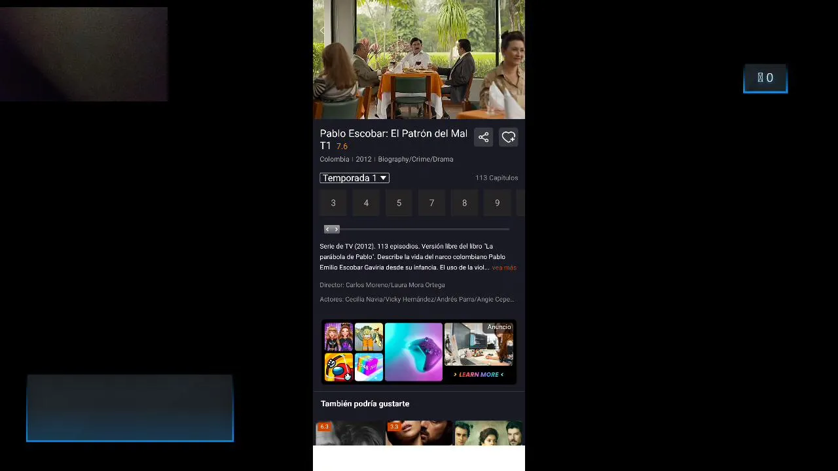The height and width of the screenshot is (471, 838).
Task: Play episode 4
Action: point(366,203)
